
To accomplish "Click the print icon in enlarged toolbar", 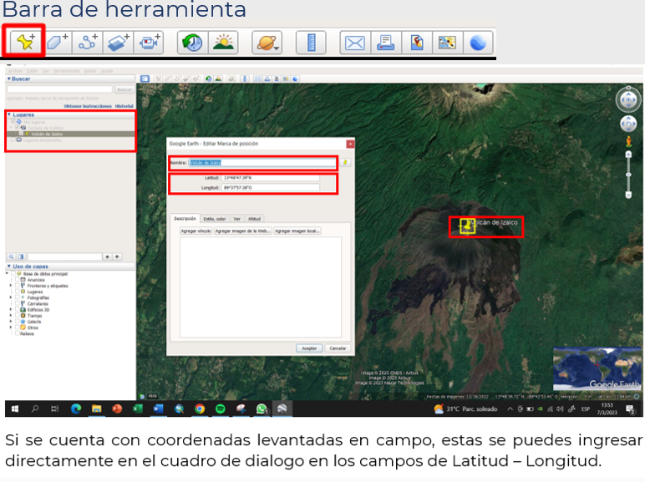I will pos(384,43).
